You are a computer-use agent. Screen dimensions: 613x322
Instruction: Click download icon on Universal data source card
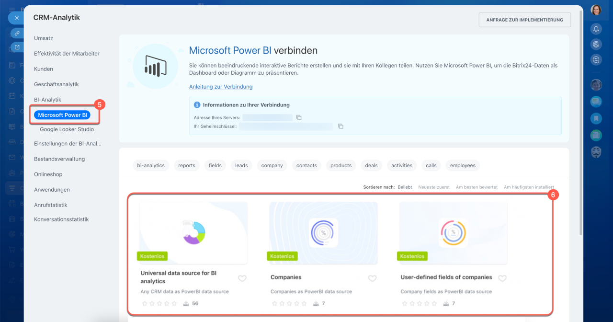tap(186, 303)
